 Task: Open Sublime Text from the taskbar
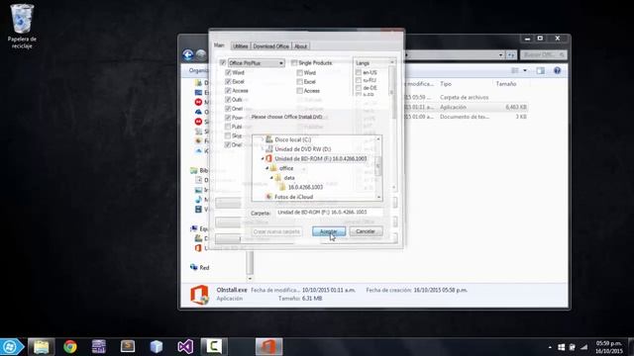pyautogui.click(x=128, y=347)
